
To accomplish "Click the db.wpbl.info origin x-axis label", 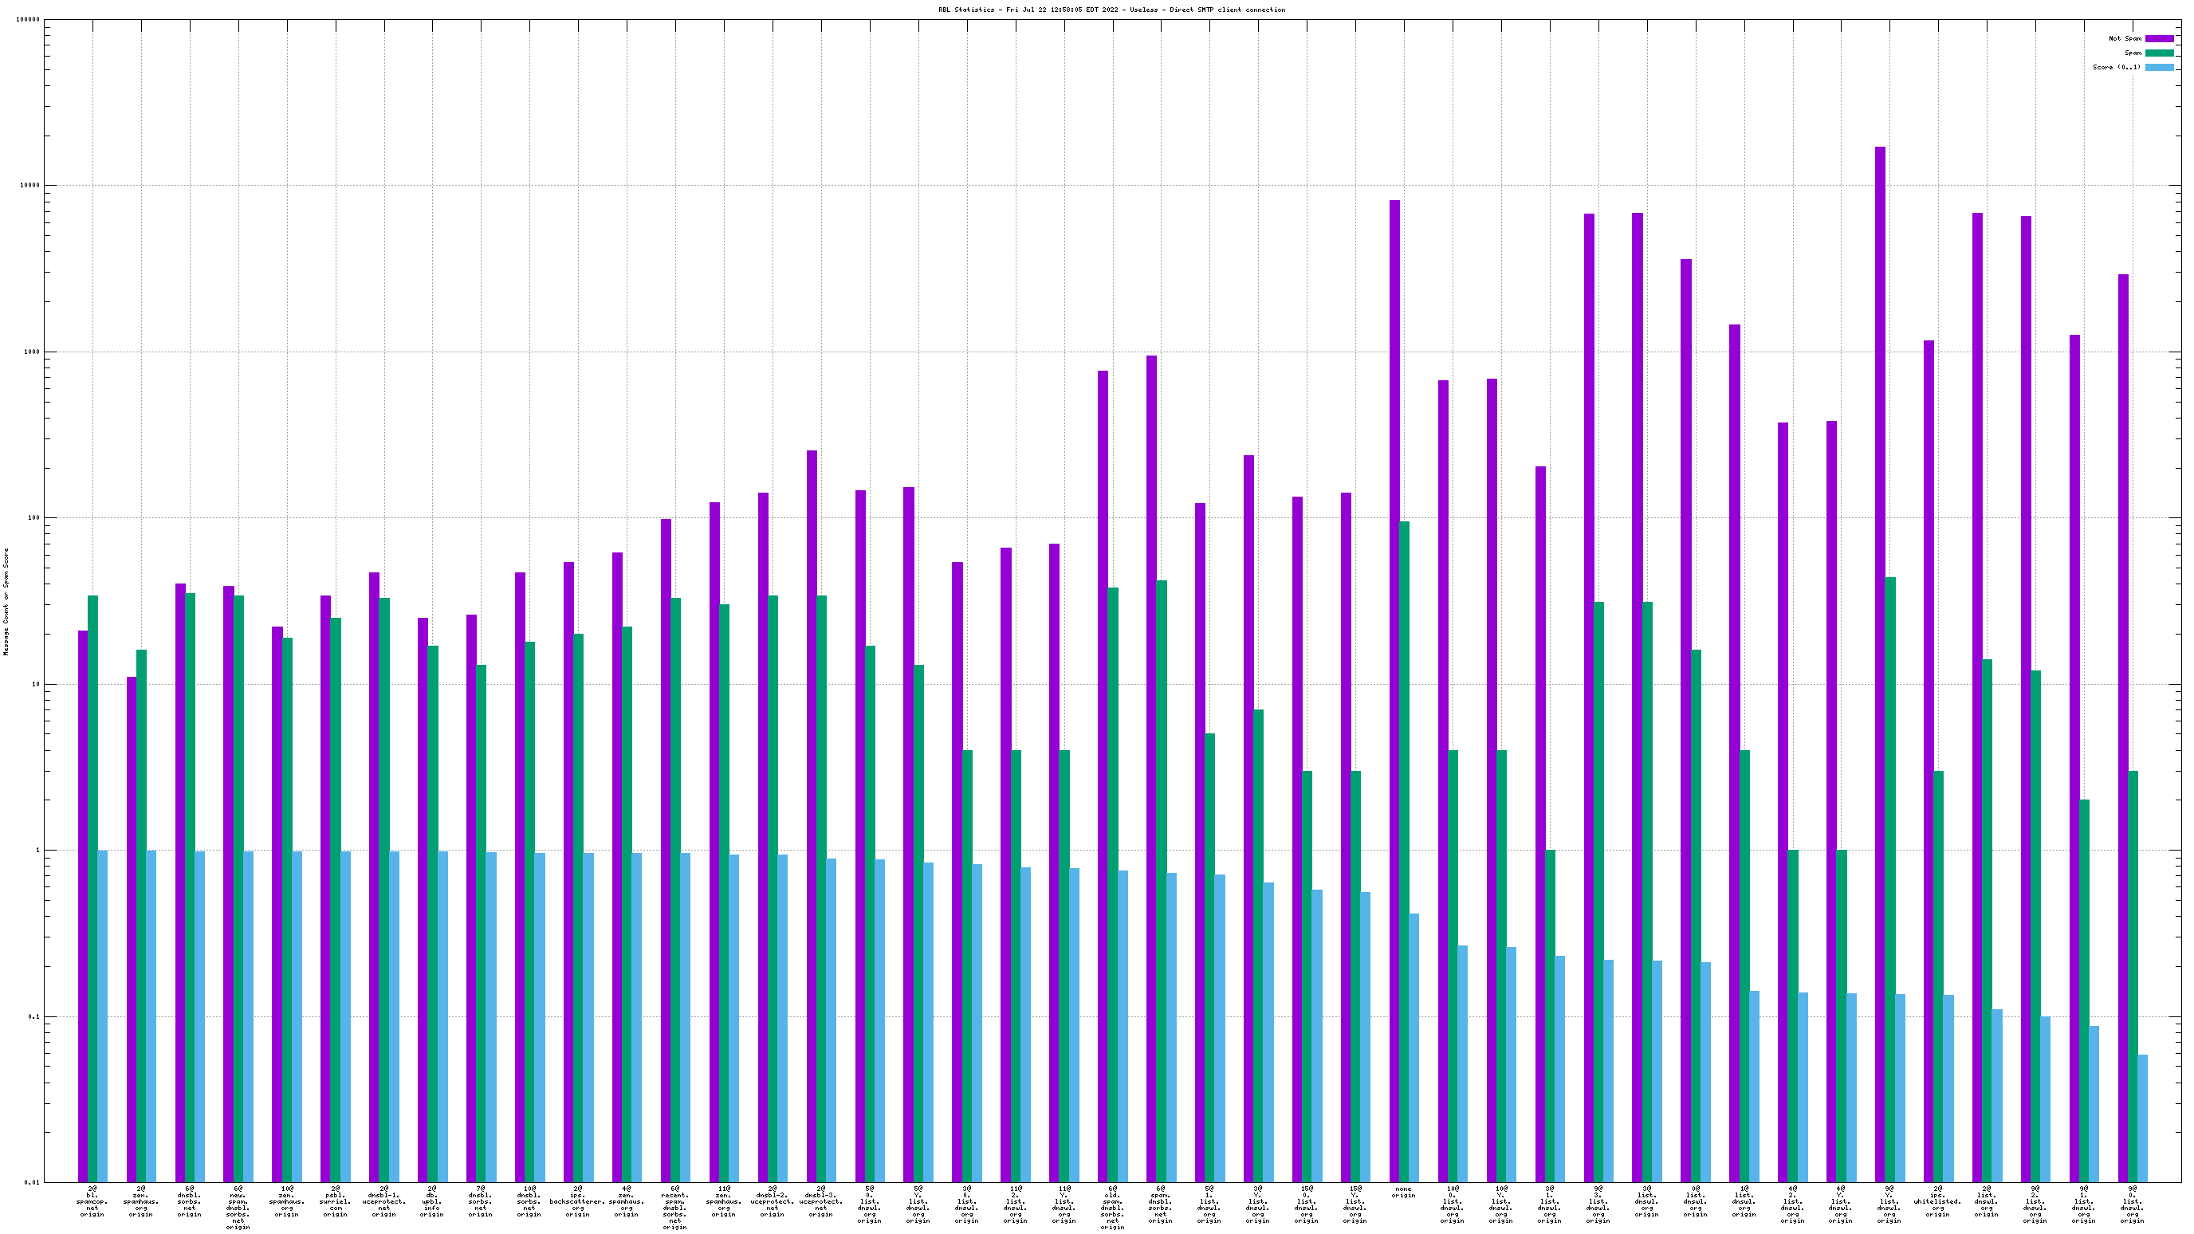I will point(432,1201).
